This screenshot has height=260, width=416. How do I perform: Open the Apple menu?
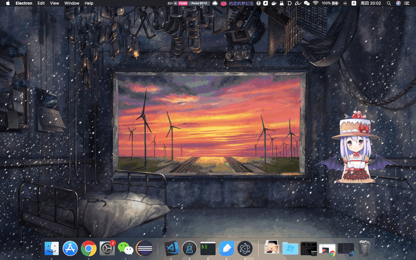pyautogui.click(x=8, y=3)
